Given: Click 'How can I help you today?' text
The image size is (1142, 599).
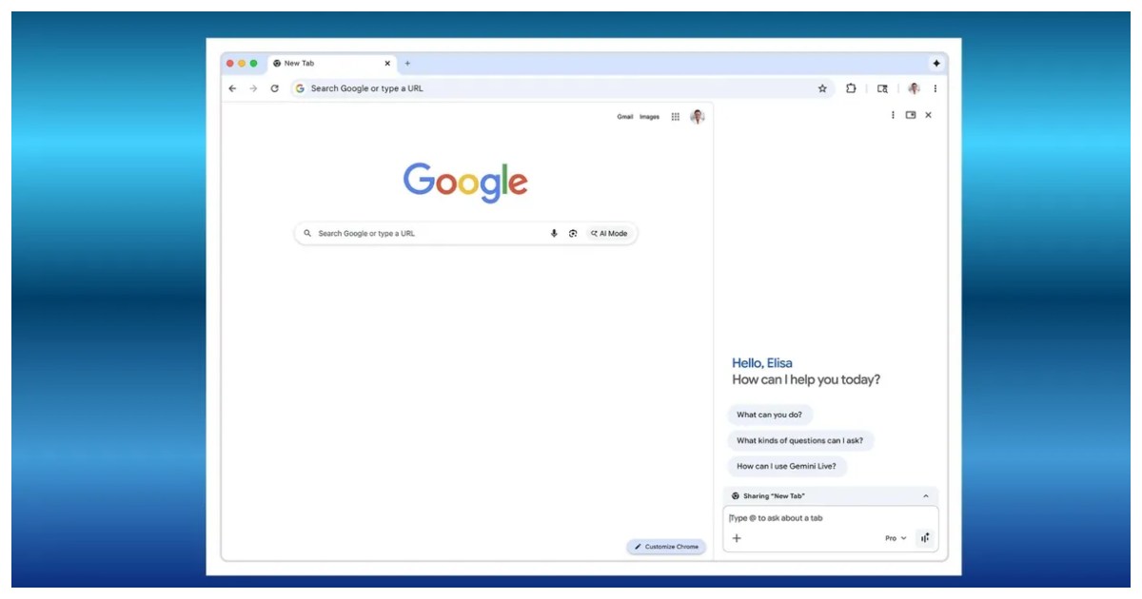Looking at the screenshot, I should (x=806, y=379).
